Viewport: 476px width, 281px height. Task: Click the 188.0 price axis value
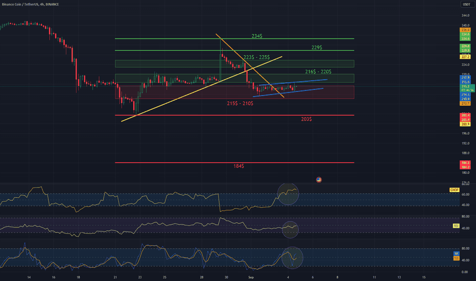click(x=465, y=153)
